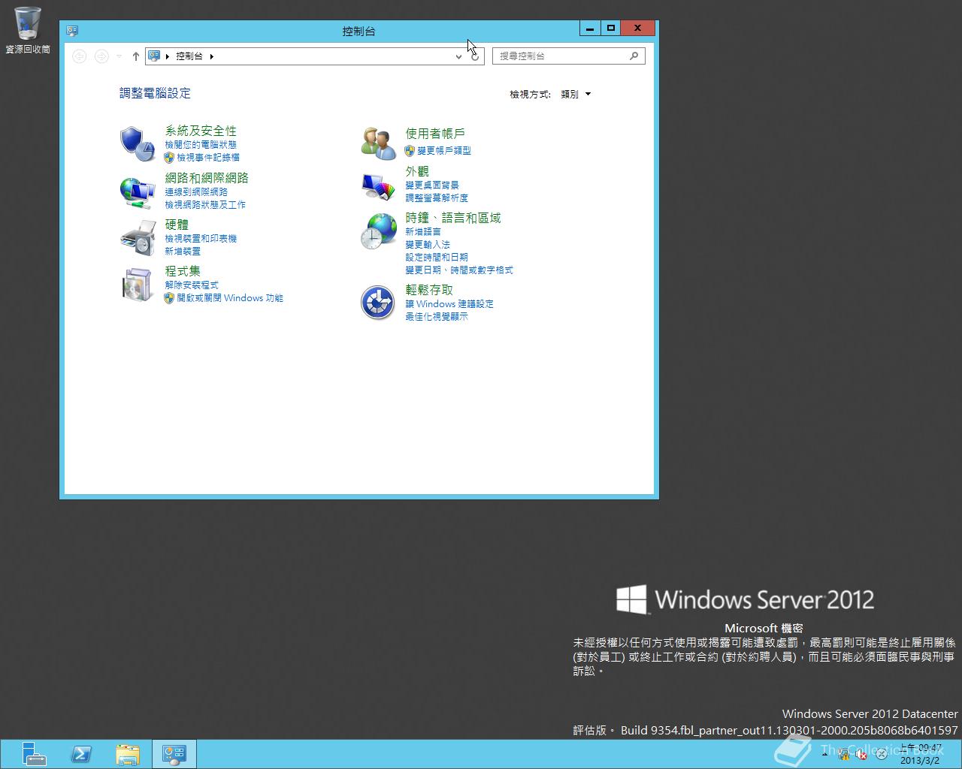Open Server Manager from the taskbar
962x769 pixels.
click(33, 754)
